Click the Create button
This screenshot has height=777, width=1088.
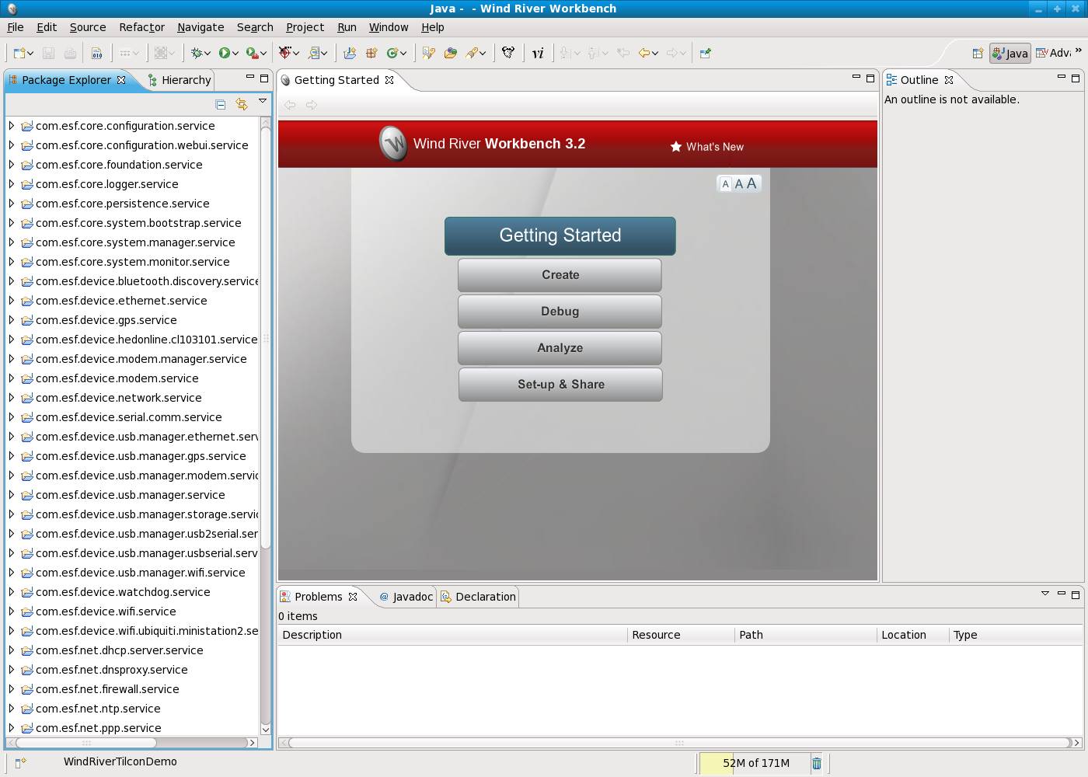coord(560,275)
